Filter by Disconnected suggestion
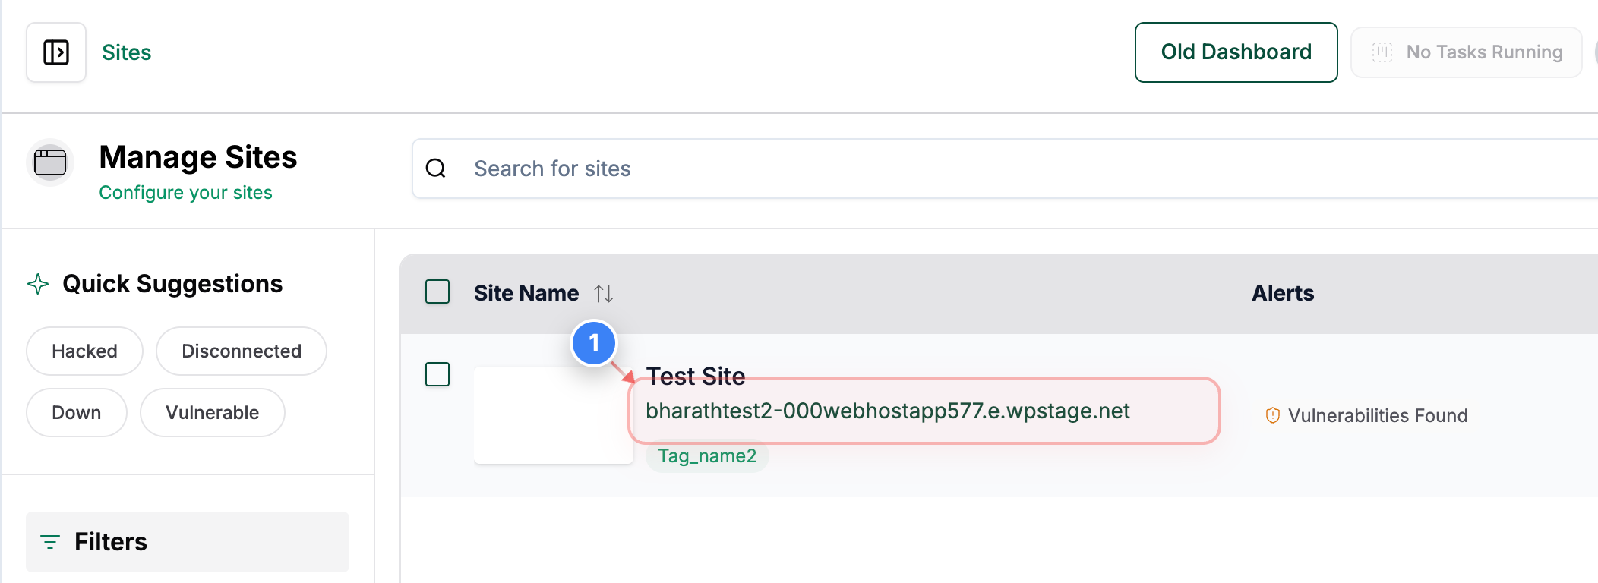 click(242, 351)
